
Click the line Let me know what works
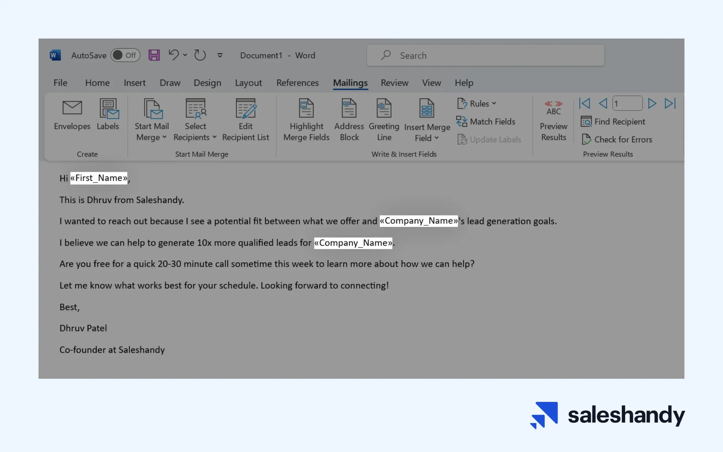(x=224, y=285)
